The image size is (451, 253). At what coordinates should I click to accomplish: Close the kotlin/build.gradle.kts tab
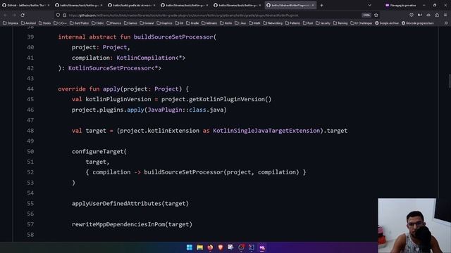pyautogui.click(x=154, y=5)
